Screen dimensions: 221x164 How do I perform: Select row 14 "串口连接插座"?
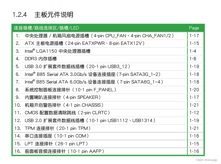[38, 136]
